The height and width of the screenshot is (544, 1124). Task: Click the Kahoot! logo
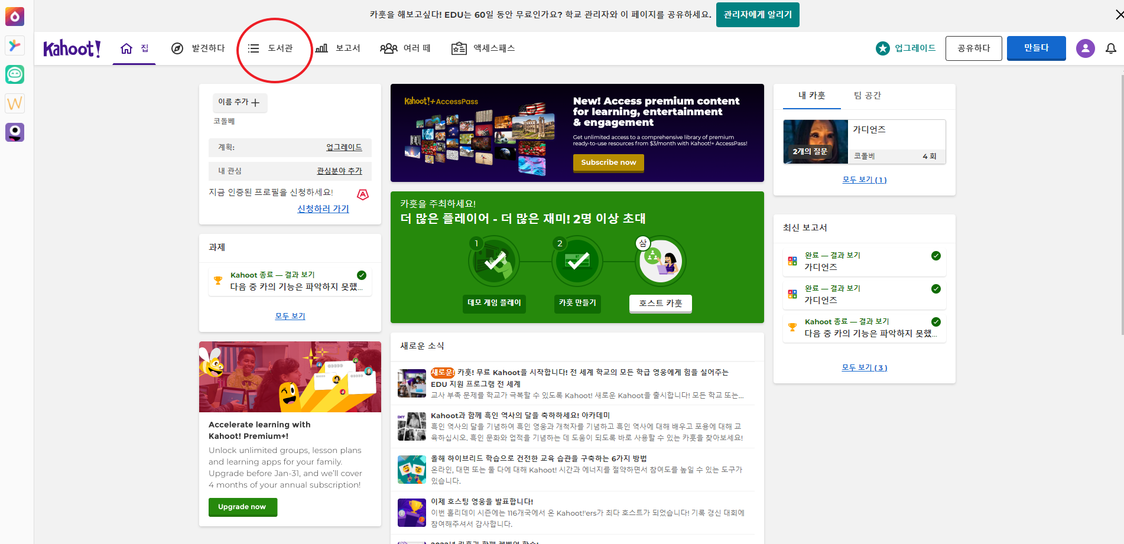[x=72, y=48]
